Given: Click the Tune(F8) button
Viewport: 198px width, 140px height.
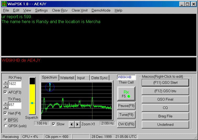Looking at the screenshot, I should click(x=126, y=115).
